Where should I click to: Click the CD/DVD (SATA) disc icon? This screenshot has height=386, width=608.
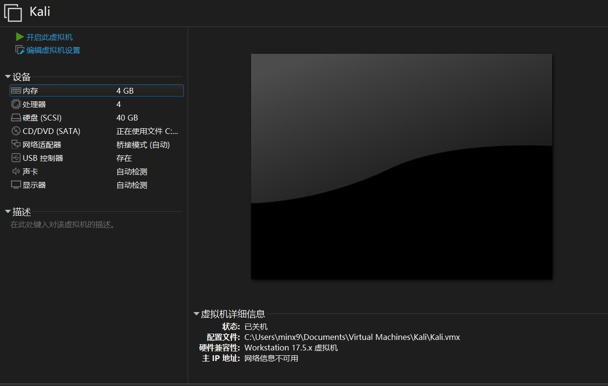16,131
